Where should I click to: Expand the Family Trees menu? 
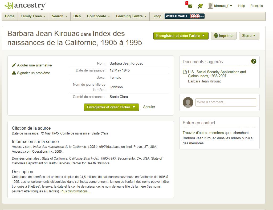(33, 16)
